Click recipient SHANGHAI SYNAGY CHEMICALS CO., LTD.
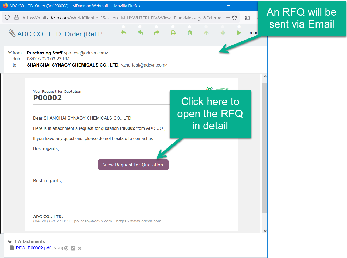The height and width of the screenshot is (258, 347). (73, 65)
